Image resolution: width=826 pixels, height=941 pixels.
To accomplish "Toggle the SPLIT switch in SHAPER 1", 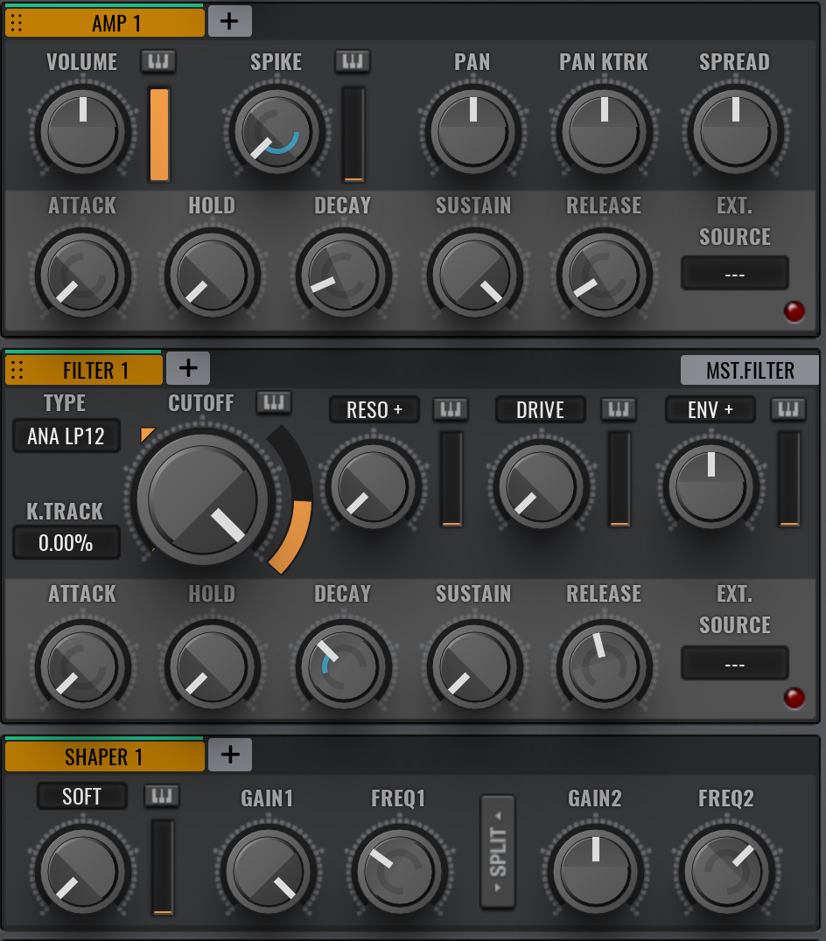I will coord(498,852).
